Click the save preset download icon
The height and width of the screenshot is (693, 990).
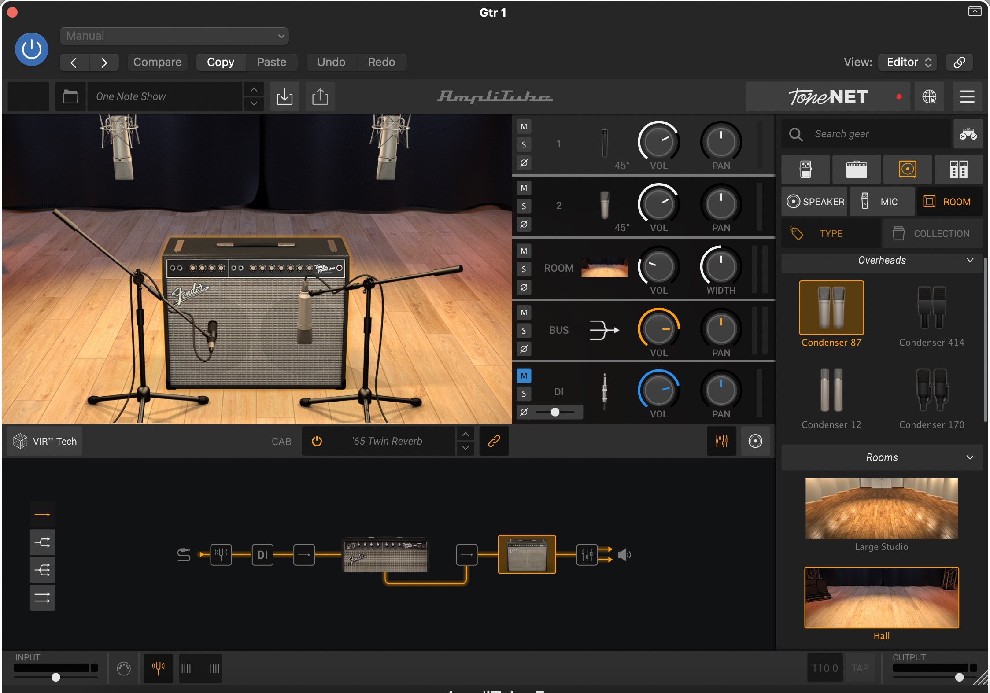pos(284,96)
